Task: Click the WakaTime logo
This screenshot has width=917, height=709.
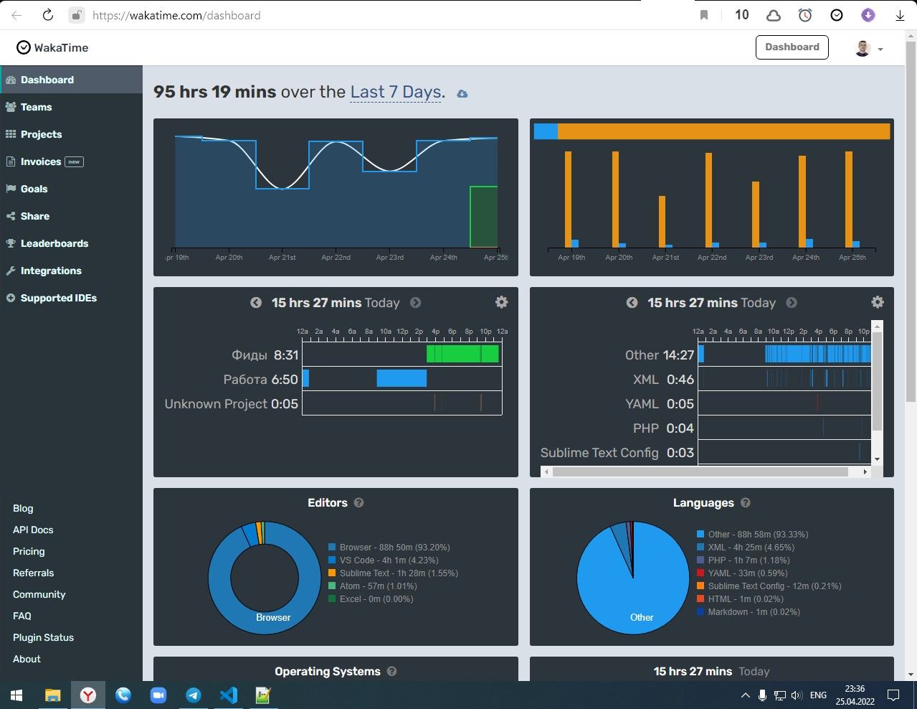Action: click(52, 47)
